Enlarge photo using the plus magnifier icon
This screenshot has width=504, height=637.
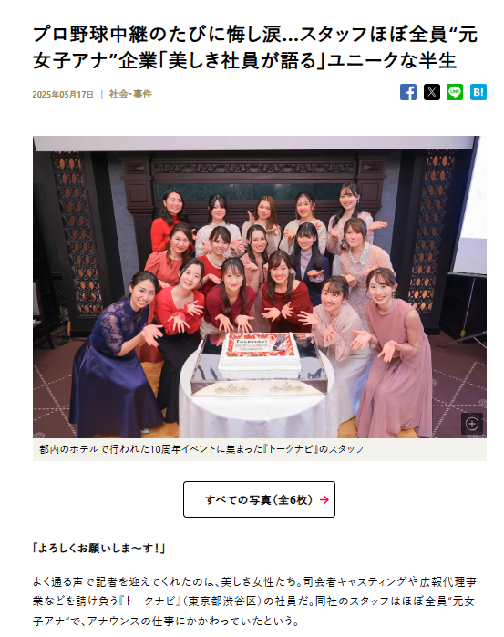(472, 424)
